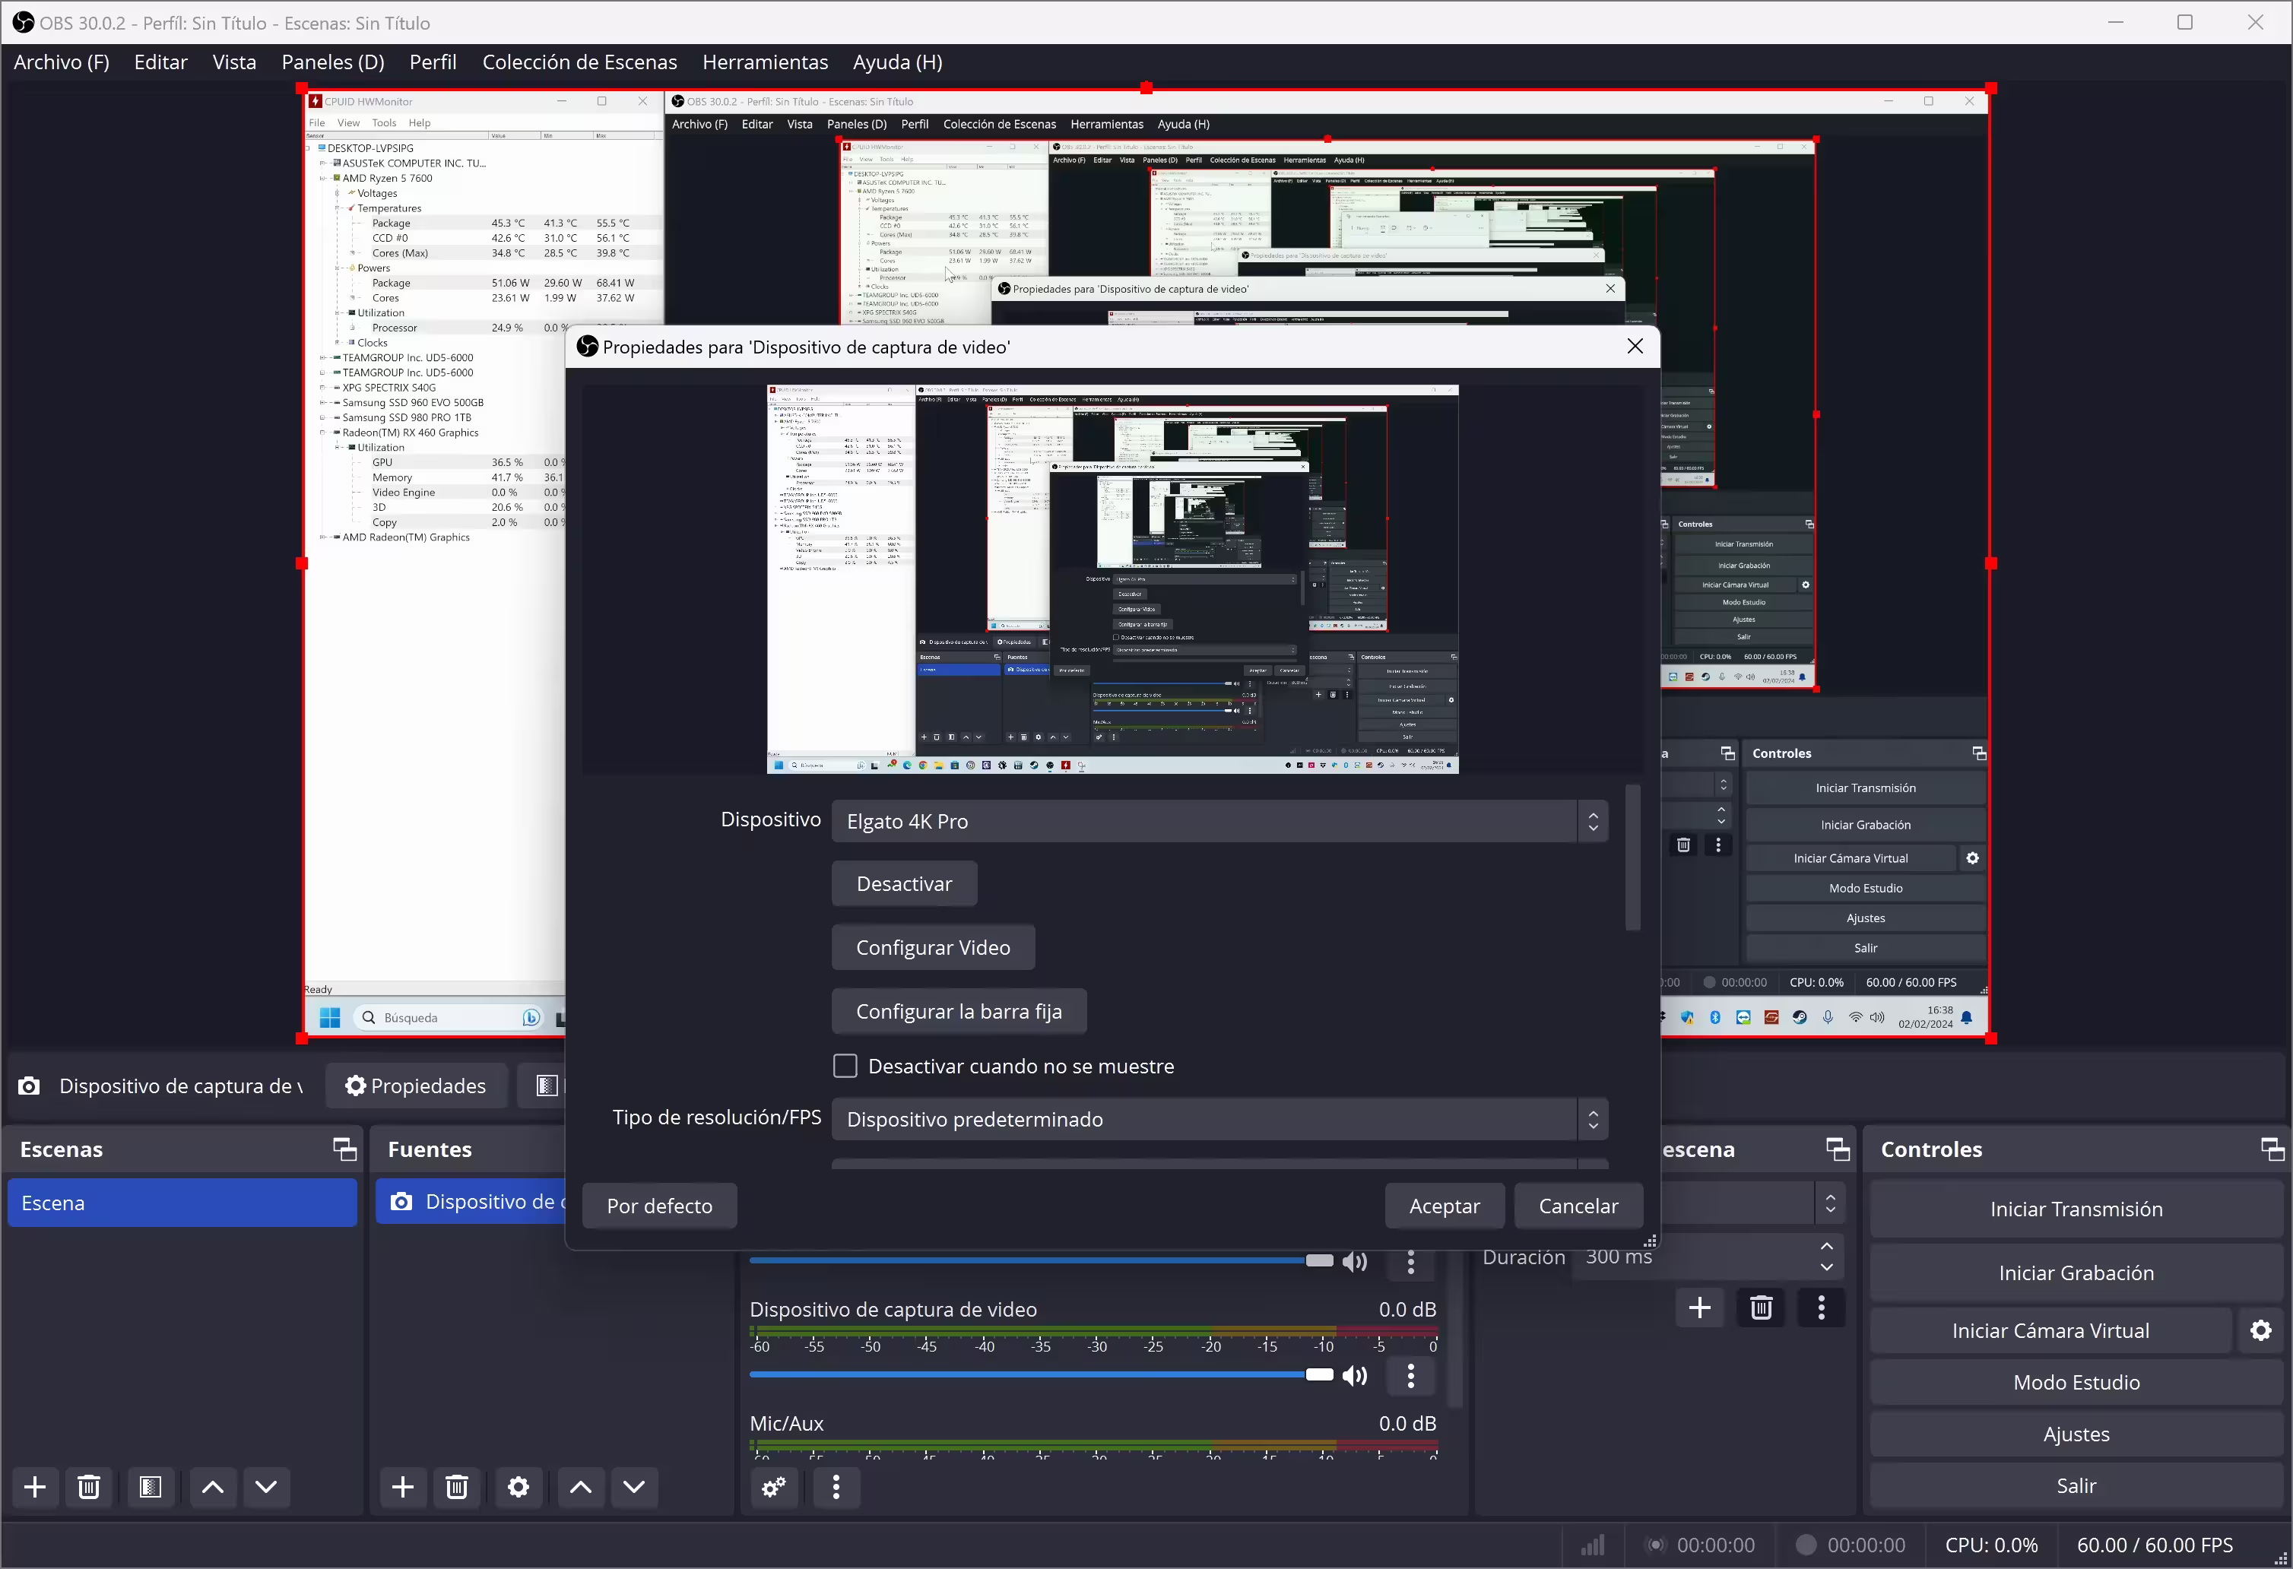
Task: Open the Dispositivo dropdown Elgato 4K Pro
Action: pyautogui.click(x=1219, y=821)
